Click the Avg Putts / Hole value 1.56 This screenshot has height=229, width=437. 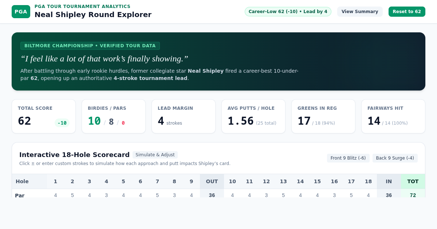pyautogui.click(x=241, y=121)
